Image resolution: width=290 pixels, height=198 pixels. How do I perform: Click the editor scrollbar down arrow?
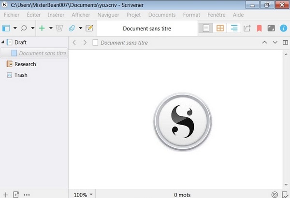[x=286, y=184]
